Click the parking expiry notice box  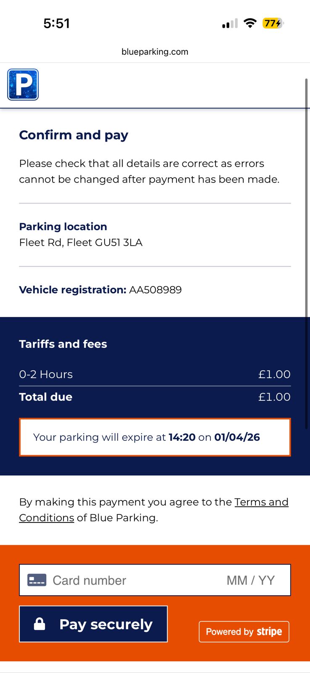pyautogui.click(x=155, y=437)
